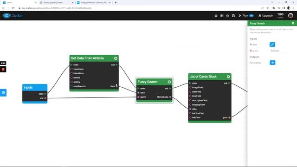Click the descriptionField port on List of Cards
This screenshot has width=297, height=167.
190,100
